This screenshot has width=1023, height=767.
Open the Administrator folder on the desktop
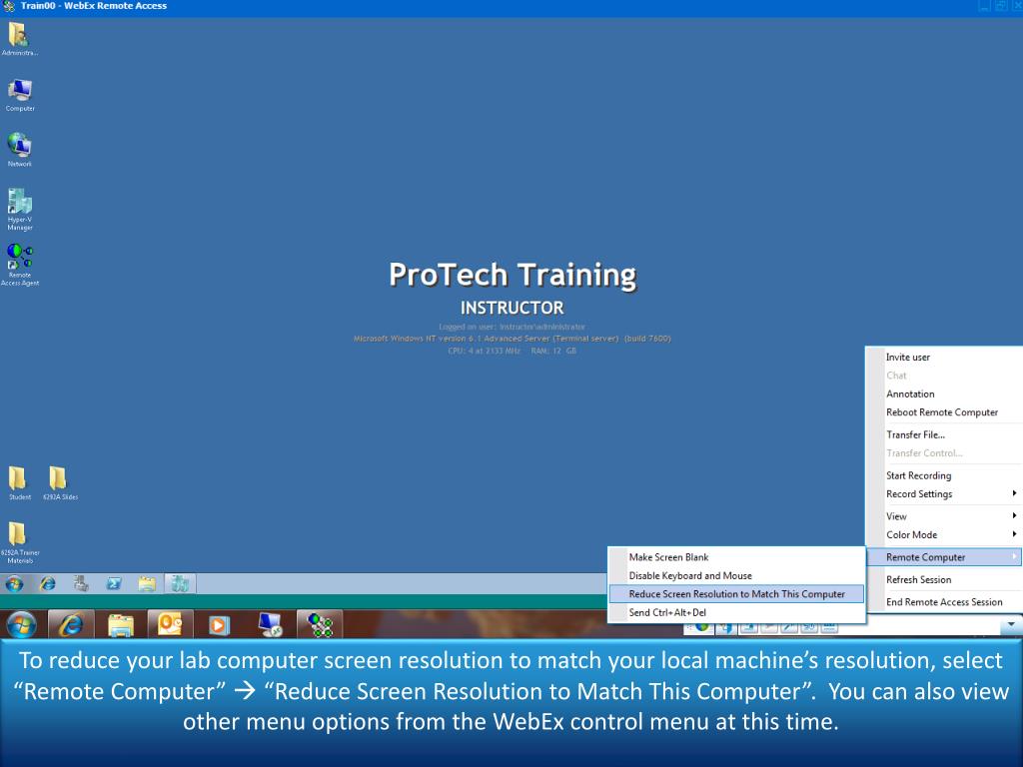pos(19,39)
